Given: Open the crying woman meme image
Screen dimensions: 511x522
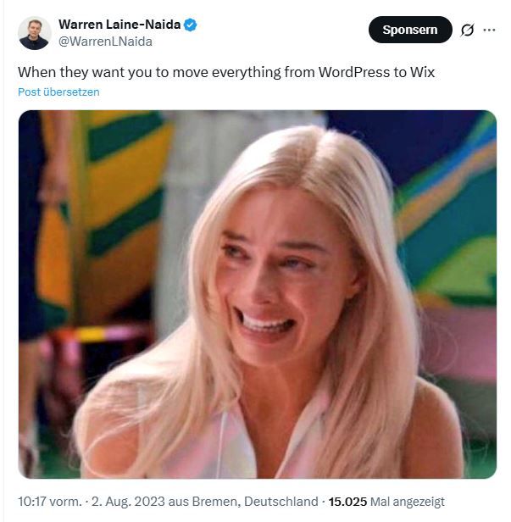Looking at the screenshot, I should (x=257, y=294).
